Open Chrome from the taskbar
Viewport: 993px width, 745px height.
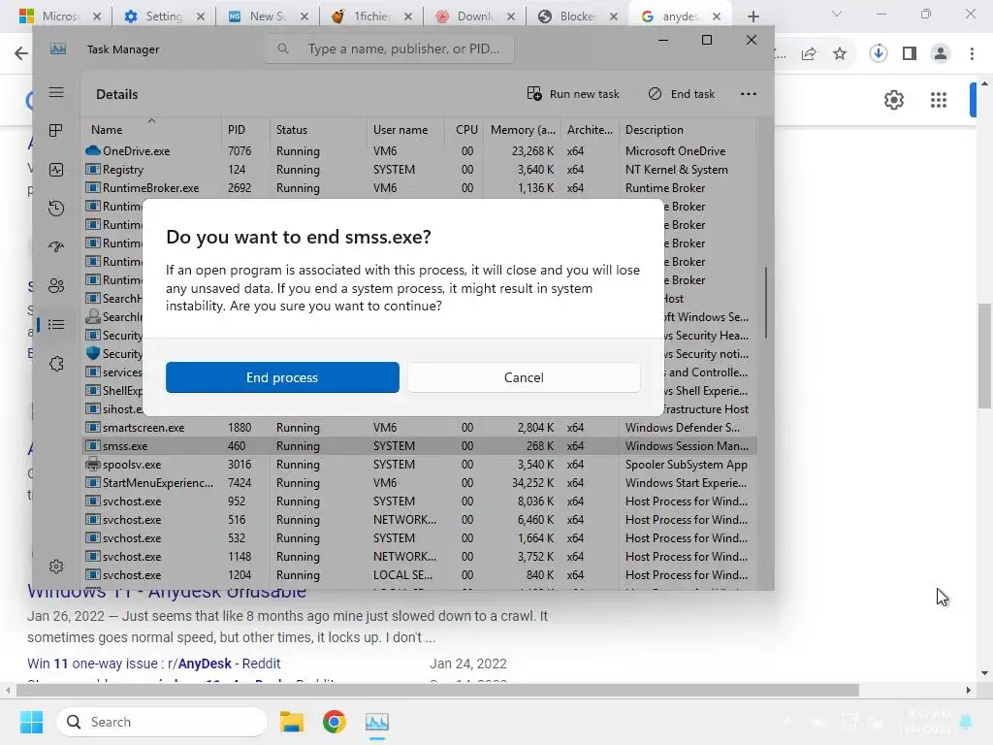pyautogui.click(x=335, y=722)
